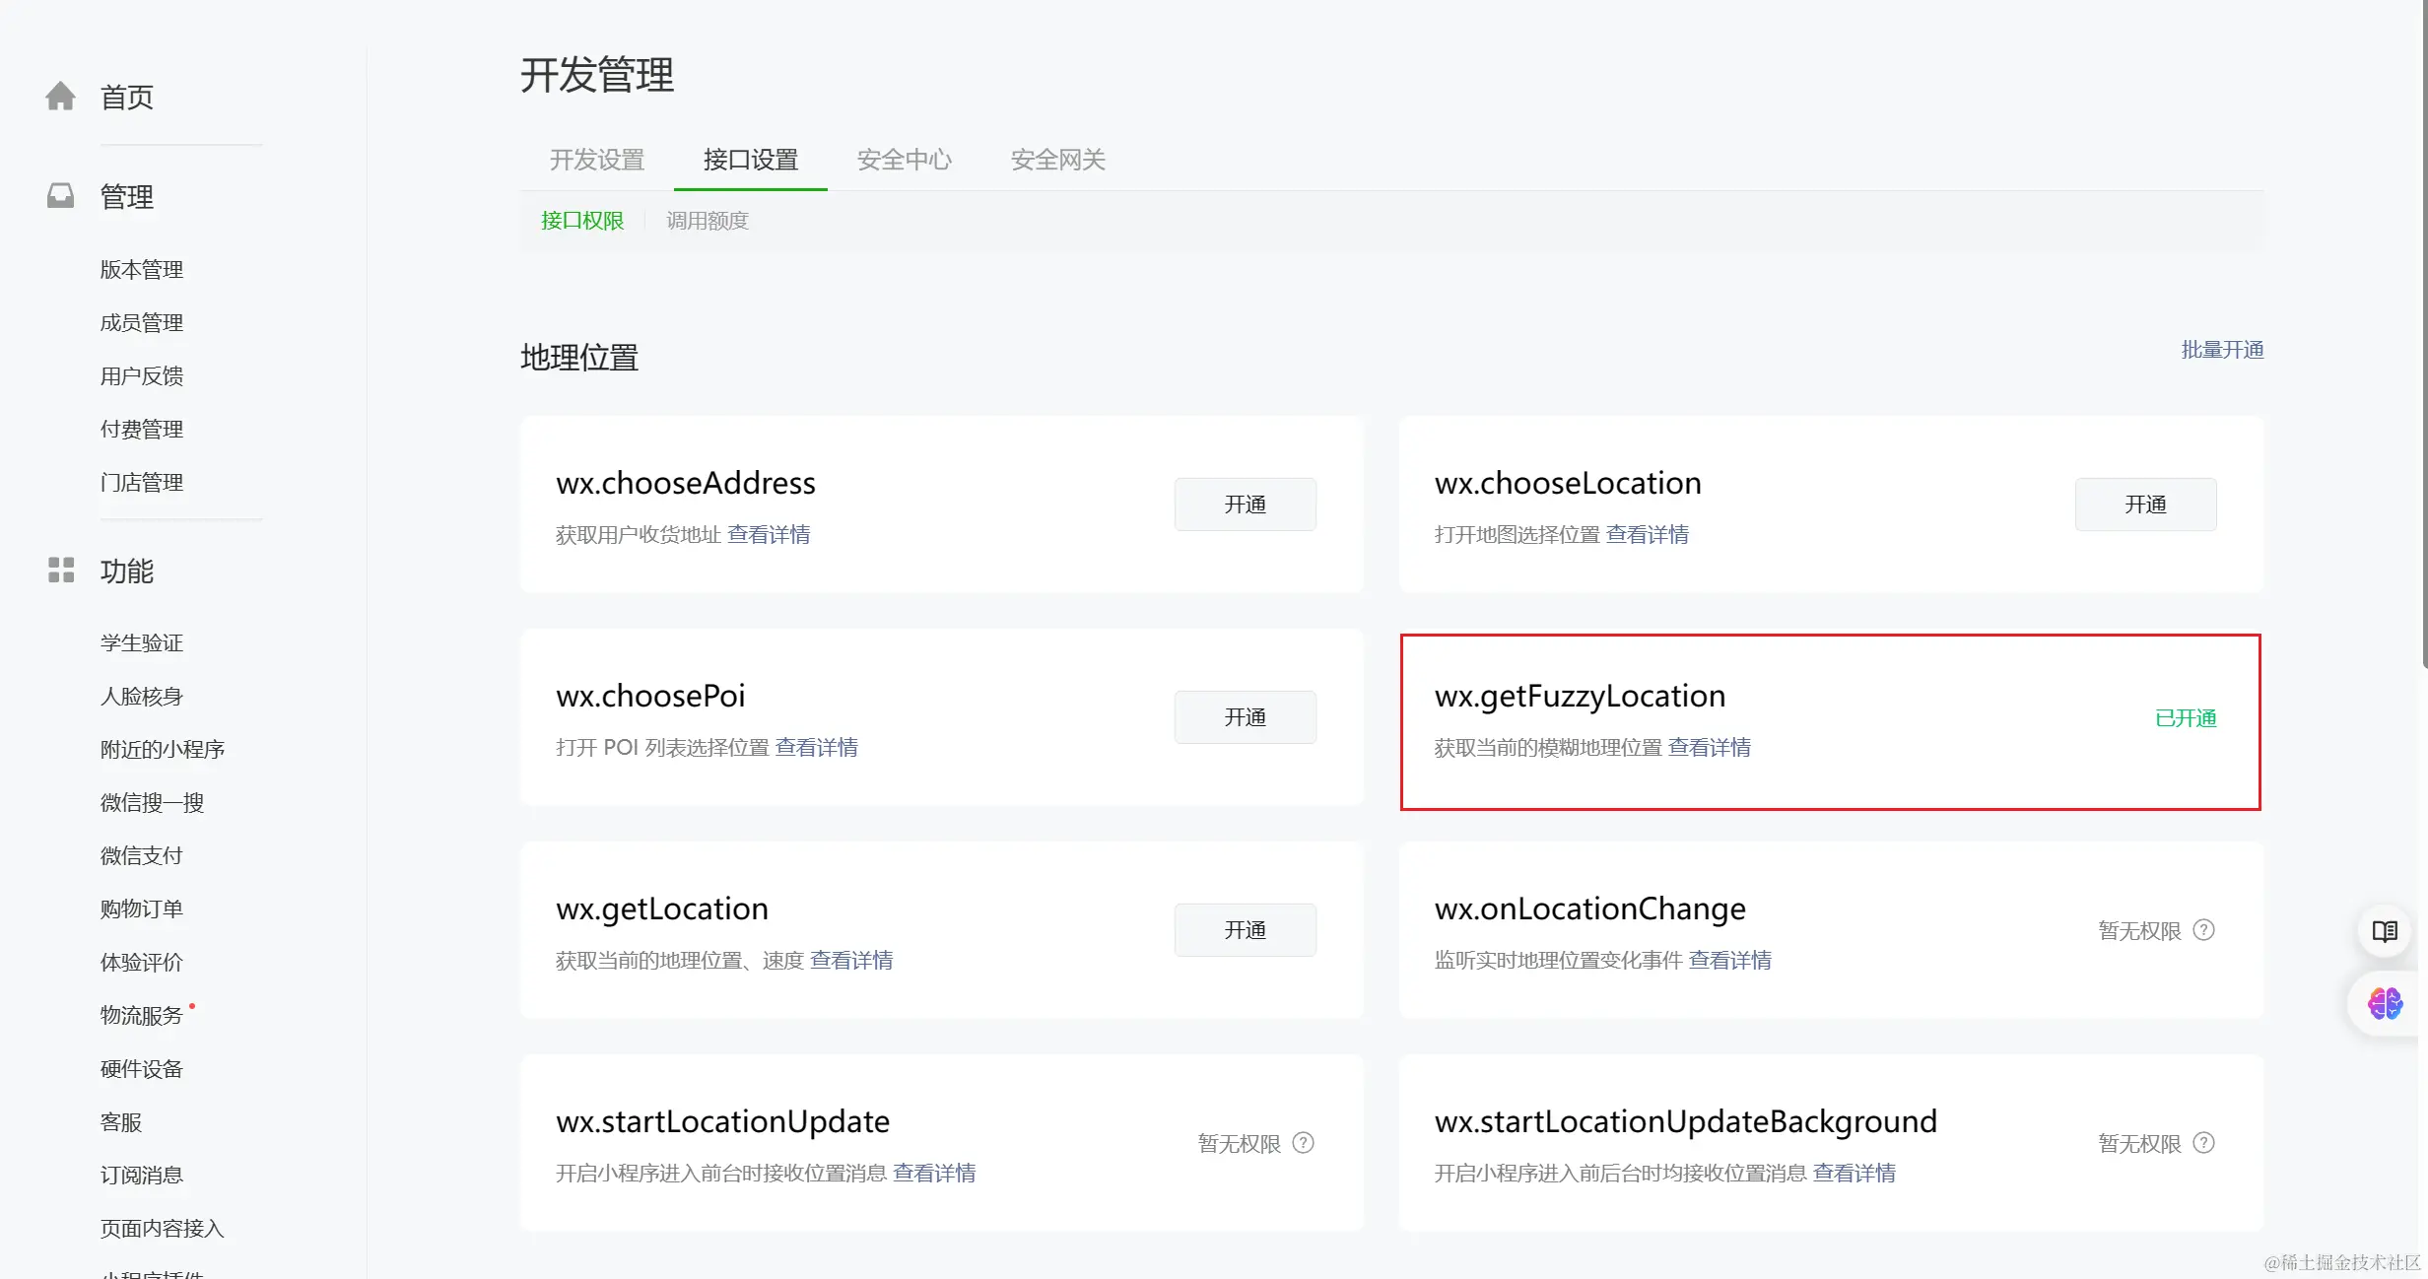
Task: Open 查看详情 link for wx.onLocationChange
Action: tap(1730, 960)
